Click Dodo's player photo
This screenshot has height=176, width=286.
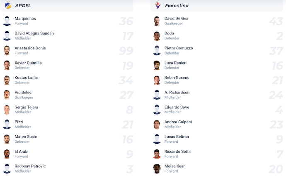(157, 36)
